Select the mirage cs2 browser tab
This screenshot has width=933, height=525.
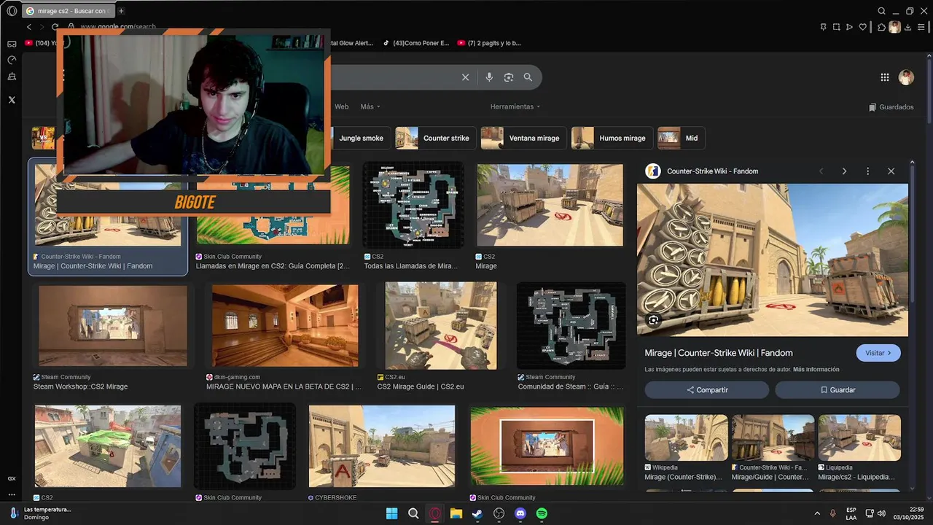(x=67, y=11)
